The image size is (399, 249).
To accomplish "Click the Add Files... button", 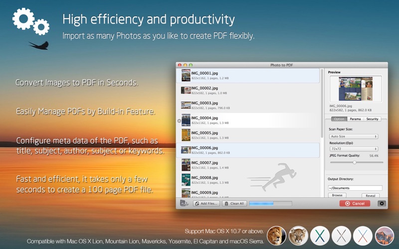I will click(x=206, y=204).
